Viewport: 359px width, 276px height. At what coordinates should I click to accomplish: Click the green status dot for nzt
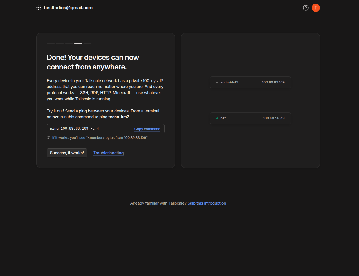point(217,118)
